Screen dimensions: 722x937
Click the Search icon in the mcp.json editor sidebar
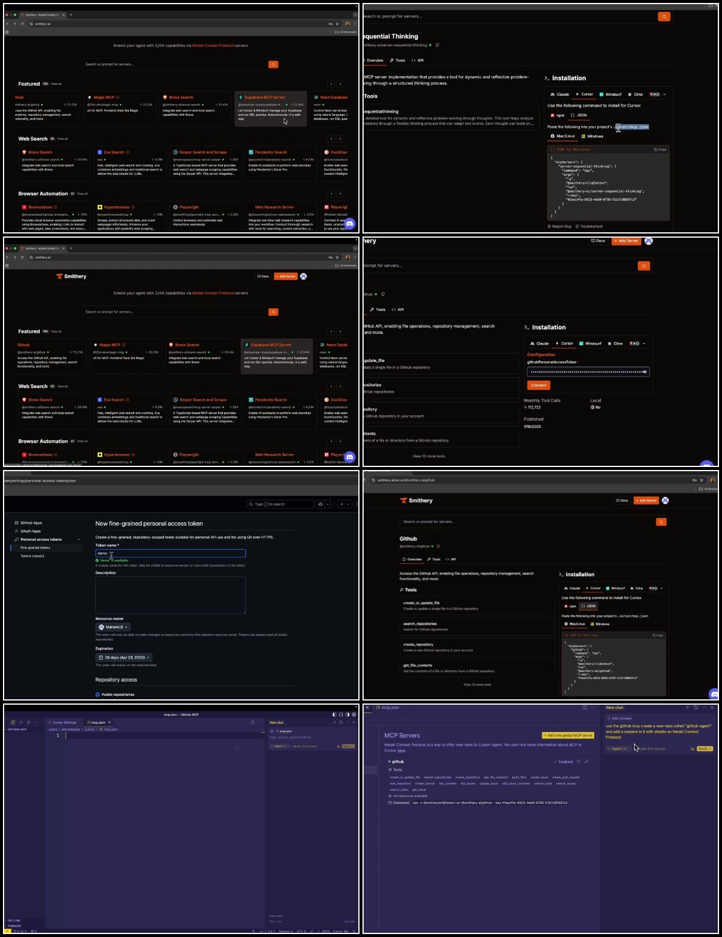point(21,722)
